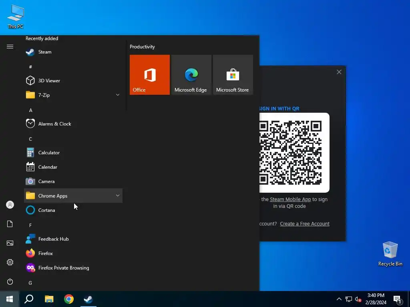Expand the Chrome Apps chevron
Image resolution: width=410 pixels, height=307 pixels.
(118, 195)
